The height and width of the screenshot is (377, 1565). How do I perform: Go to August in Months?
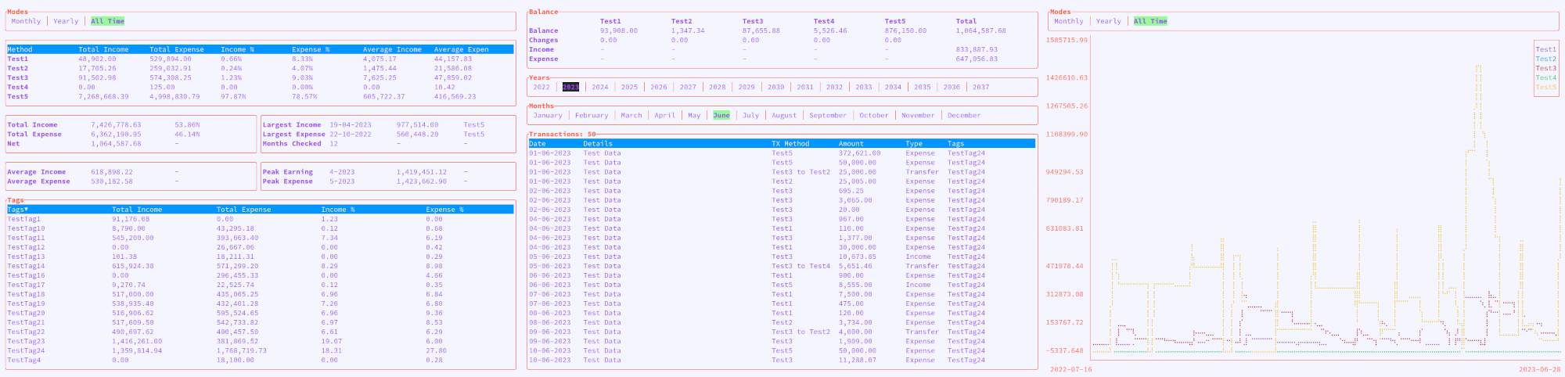pyautogui.click(x=784, y=115)
